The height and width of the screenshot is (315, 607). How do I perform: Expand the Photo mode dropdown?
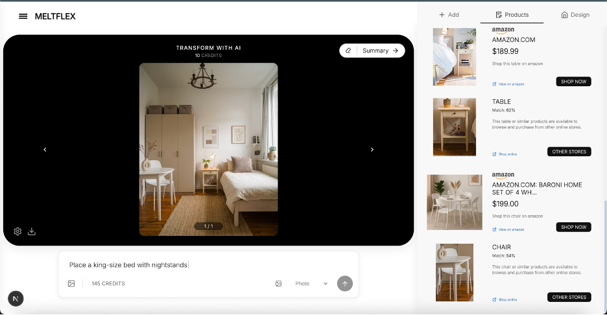pyautogui.click(x=325, y=283)
